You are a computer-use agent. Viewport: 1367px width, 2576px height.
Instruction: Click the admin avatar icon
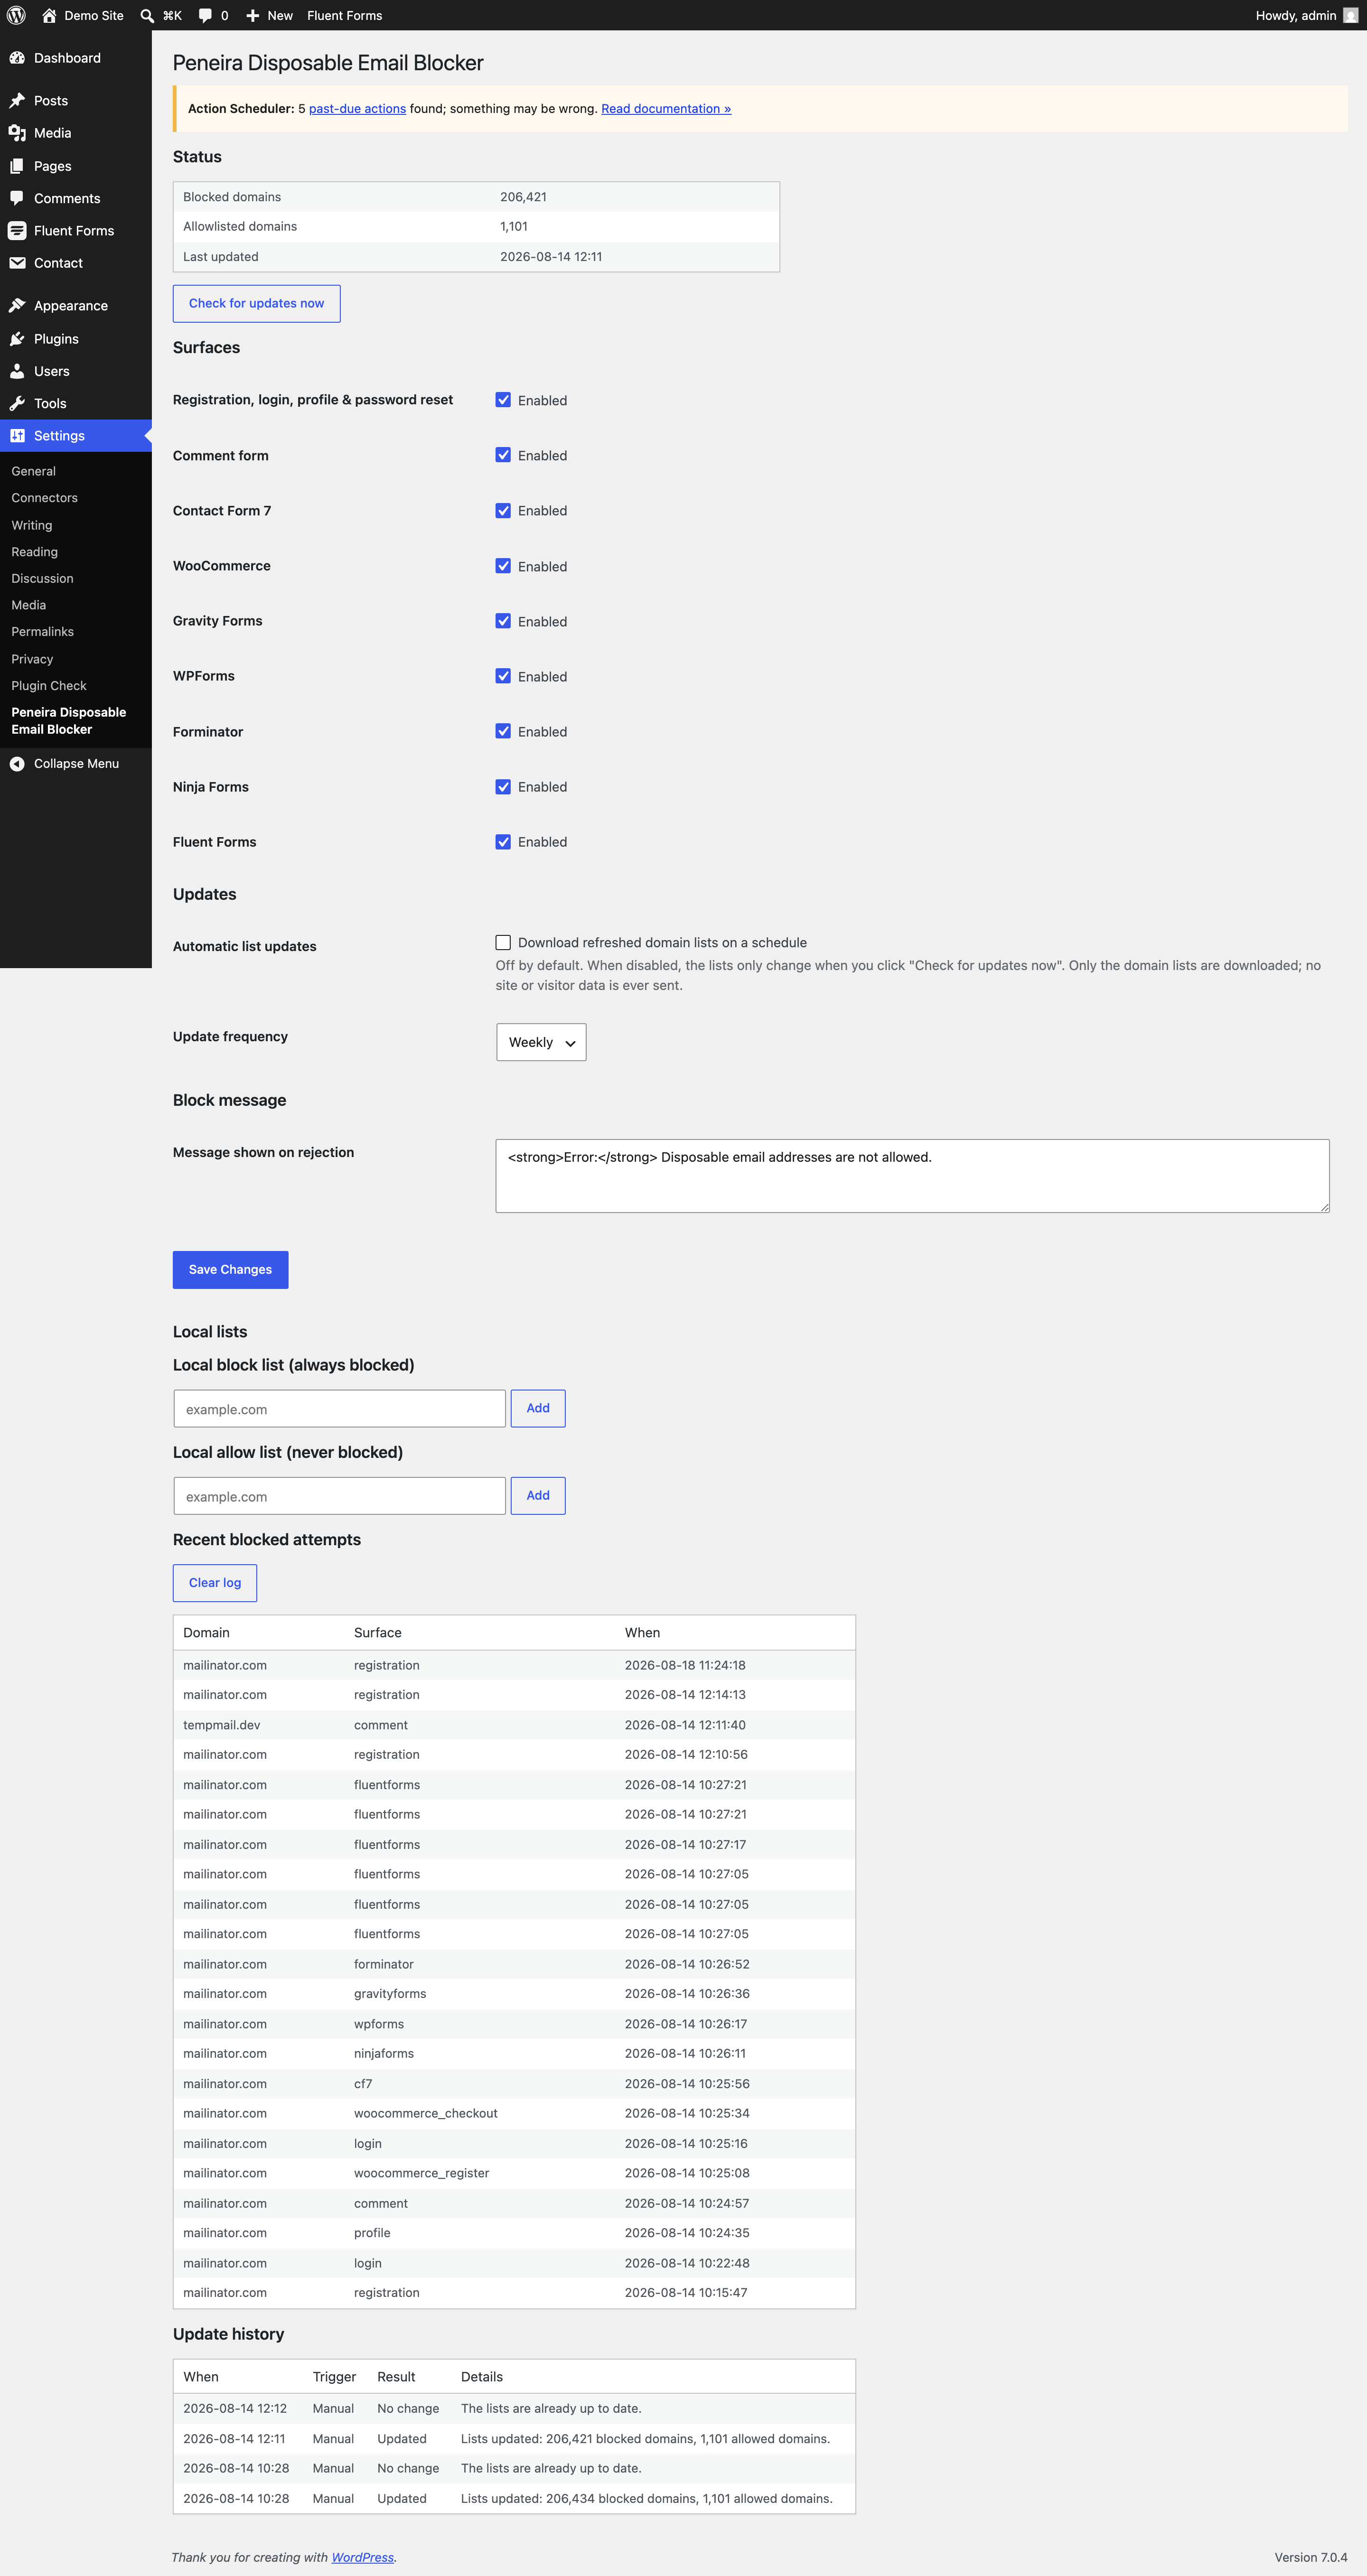pyautogui.click(x=1350, y=15)
